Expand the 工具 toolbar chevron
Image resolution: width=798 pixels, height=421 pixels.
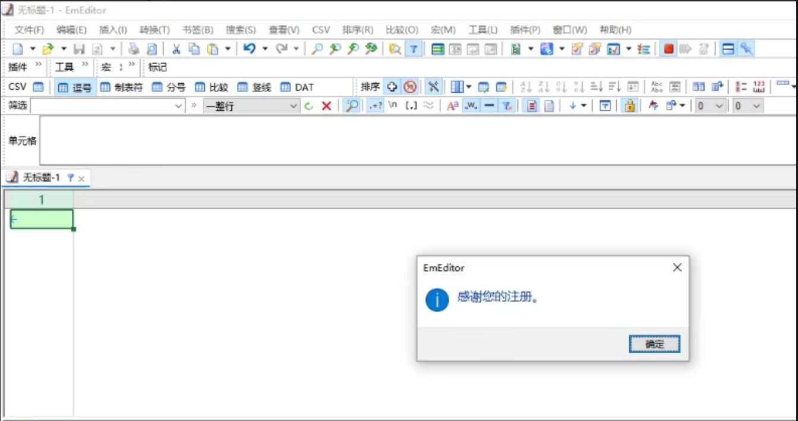(x=85, y=64)
